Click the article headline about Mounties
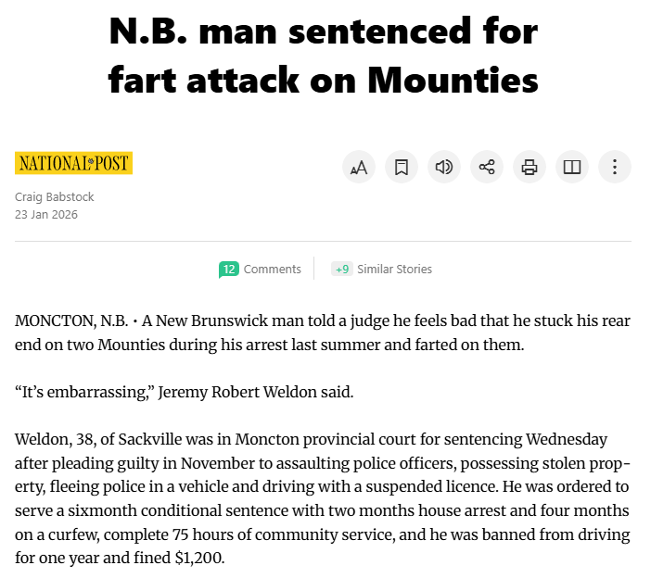The height and width of the screenshot is (578, 651). click(323, 57)
